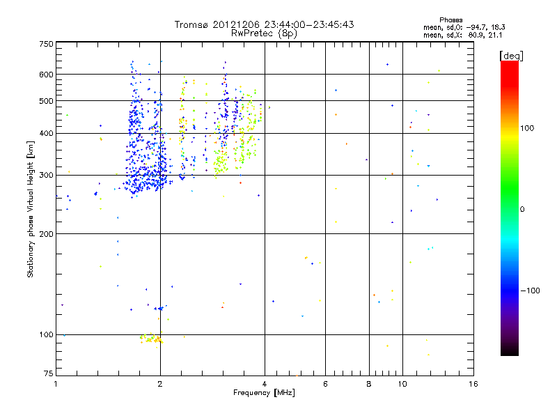557x418 pixels.
Task: Click the y-axis tick label "600"
Action: click(46, 75)
